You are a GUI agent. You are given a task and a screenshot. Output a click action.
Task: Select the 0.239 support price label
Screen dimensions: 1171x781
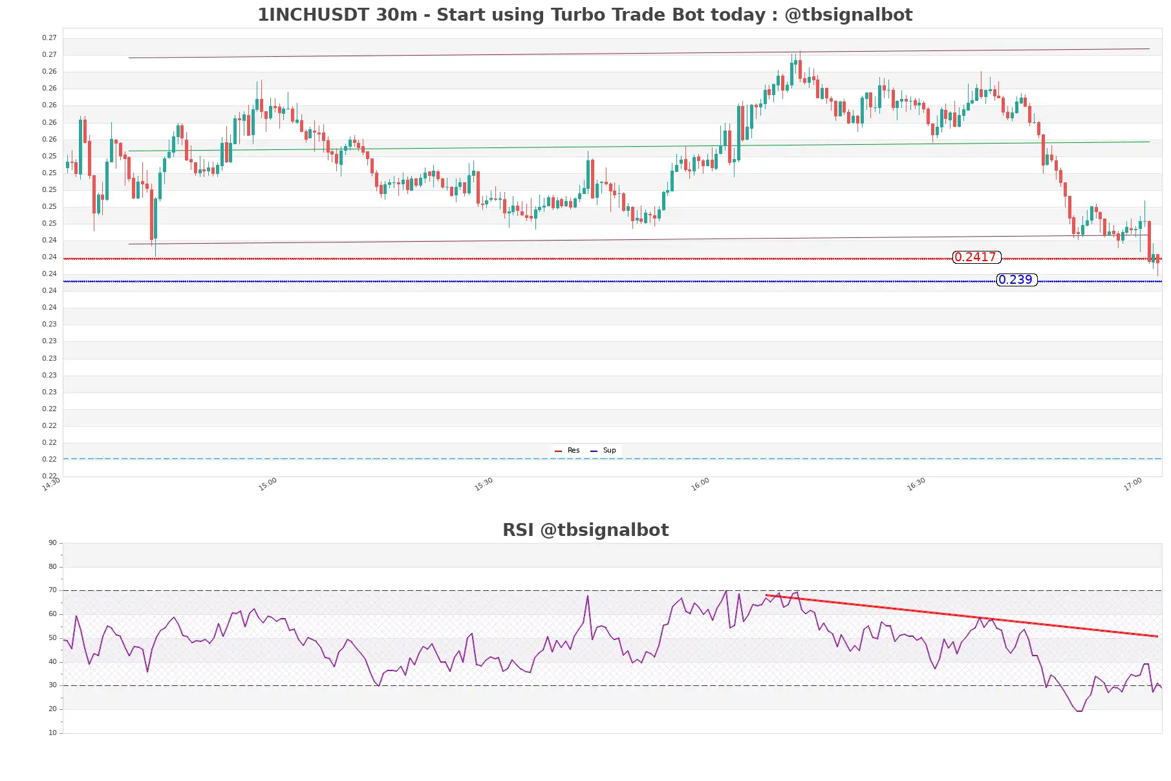tap(1016, 280)
